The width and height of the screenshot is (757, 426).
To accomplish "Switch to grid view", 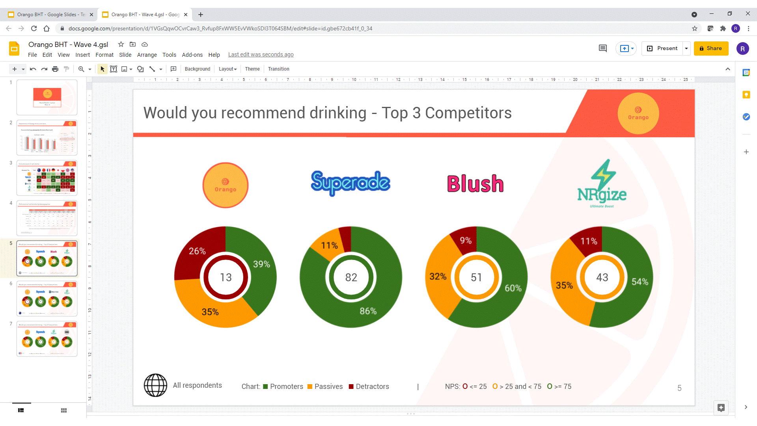I will coord(64,410).
